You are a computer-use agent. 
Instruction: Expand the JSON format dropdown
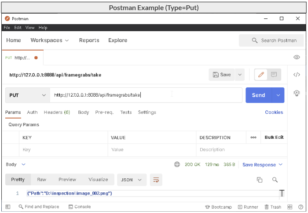click(x=132, y=180)
